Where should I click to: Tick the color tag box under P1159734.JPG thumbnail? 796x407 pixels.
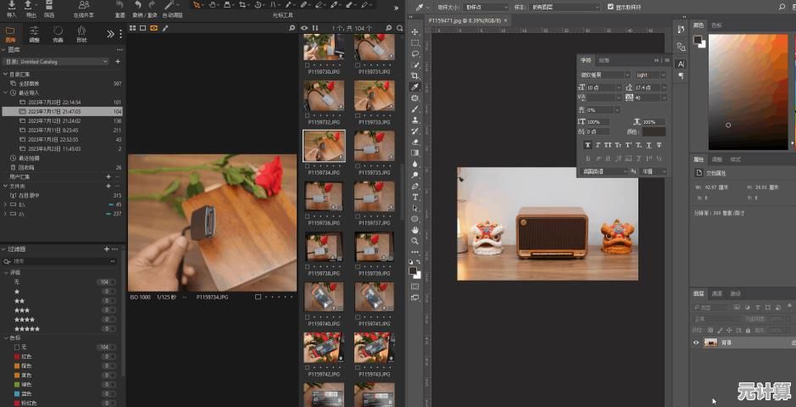[308, 165]
